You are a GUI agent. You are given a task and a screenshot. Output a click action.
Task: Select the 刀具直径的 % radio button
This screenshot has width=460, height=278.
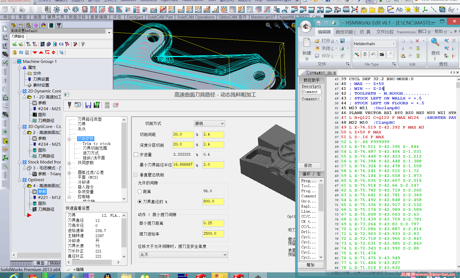click(140, 202)
